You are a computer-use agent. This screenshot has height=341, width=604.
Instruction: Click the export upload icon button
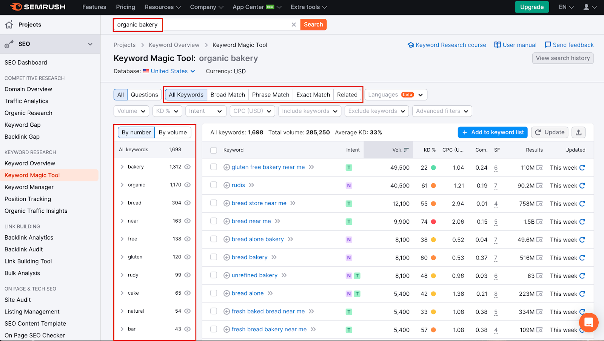click(x=578, y=132)
